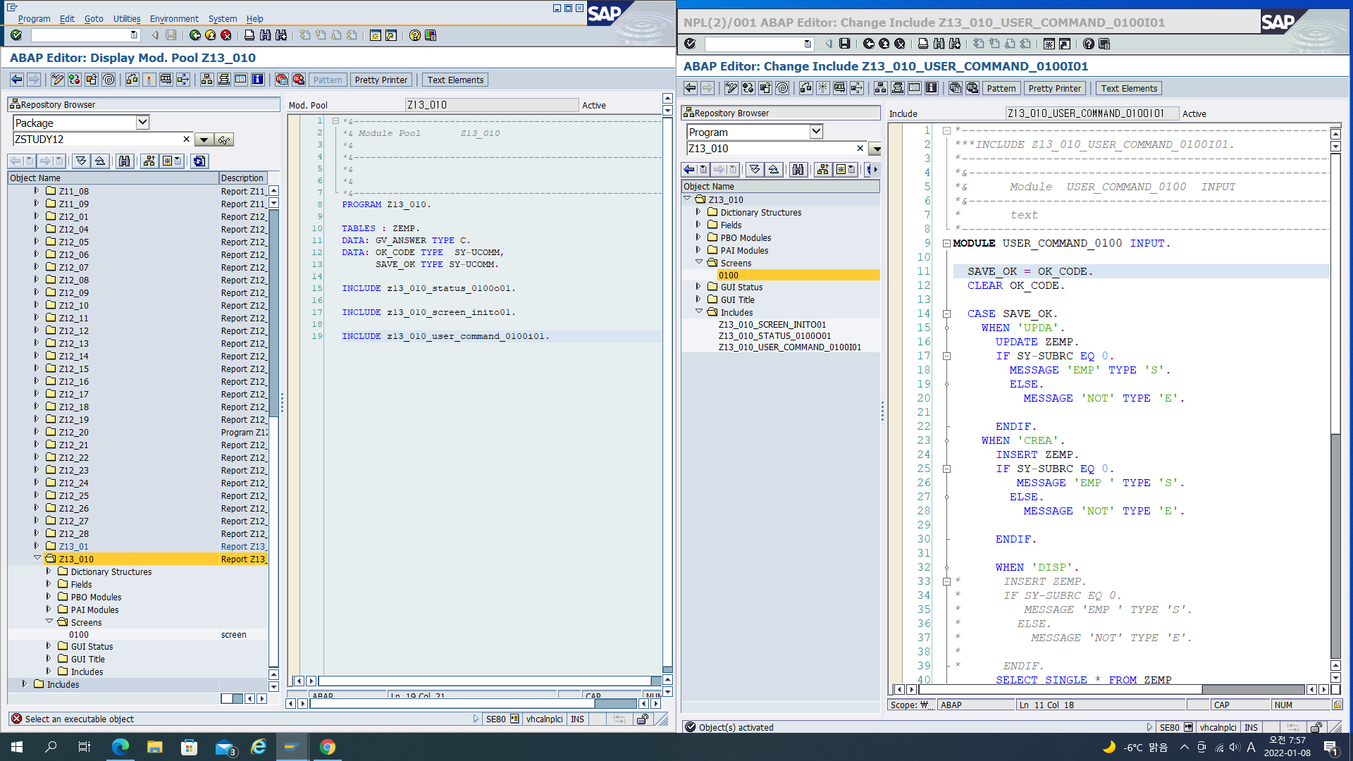
Task: Collapse CASE block fold at line 14
Action: (x=946, y=314)
